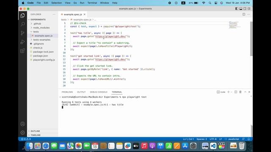Open the Run menu

pos(82,3)
